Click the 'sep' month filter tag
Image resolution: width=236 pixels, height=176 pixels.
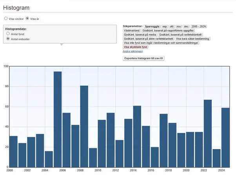tap(165, 26)
